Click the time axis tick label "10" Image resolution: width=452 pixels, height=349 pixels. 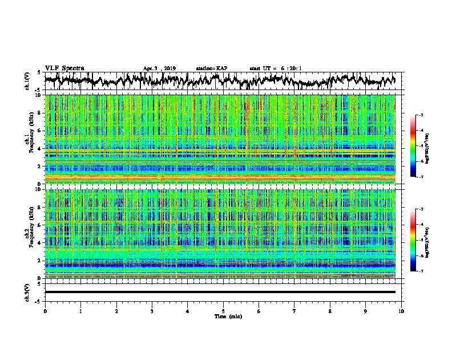(401, 311)
